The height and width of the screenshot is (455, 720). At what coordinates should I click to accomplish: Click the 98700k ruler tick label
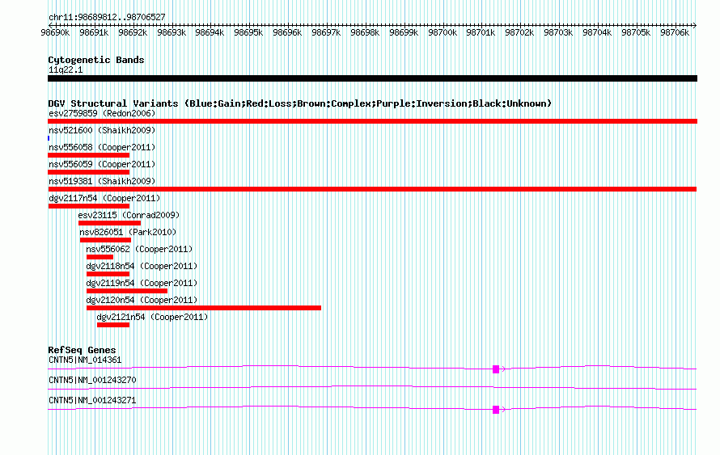click(x=443, y=32)
